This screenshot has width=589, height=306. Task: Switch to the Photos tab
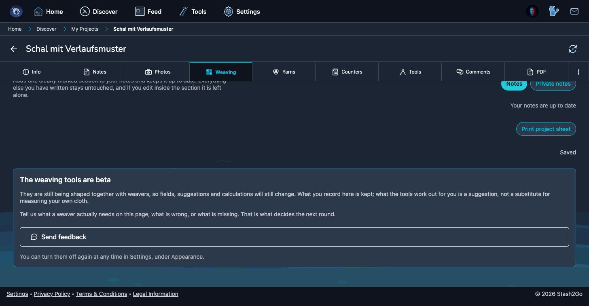click(158, 72)
